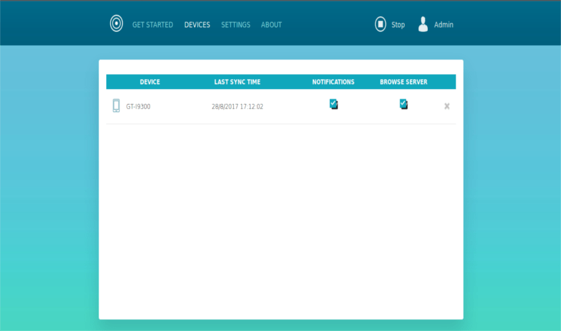561x331 pixels.
Task: Click the last sync timestamp 28/8/2017 17:12:02
Action: click(x=237, y=107)
